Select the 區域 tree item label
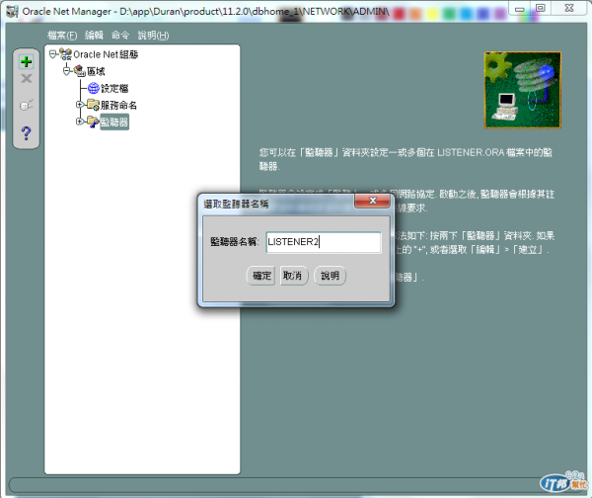592x498 pixels. [96, 71]
